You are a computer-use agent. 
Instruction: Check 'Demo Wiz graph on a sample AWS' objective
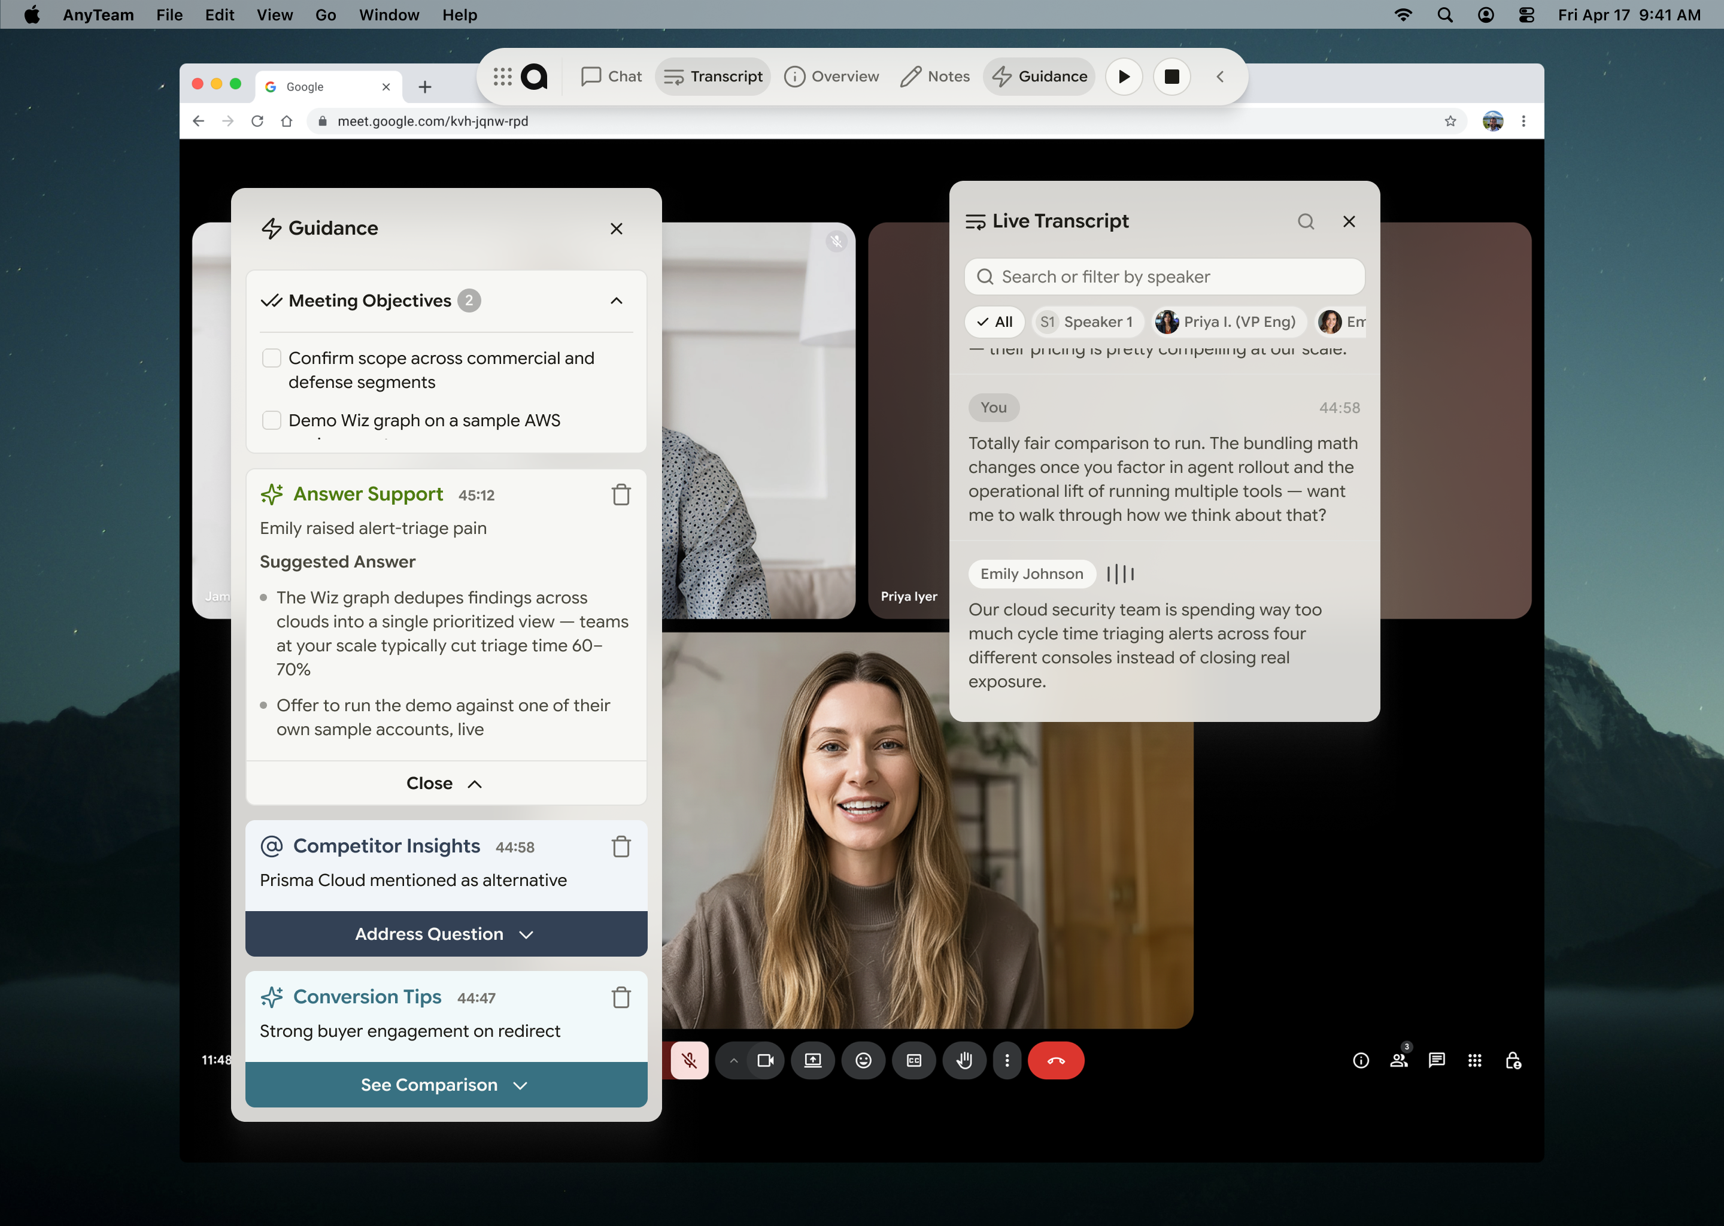(272, 420)
